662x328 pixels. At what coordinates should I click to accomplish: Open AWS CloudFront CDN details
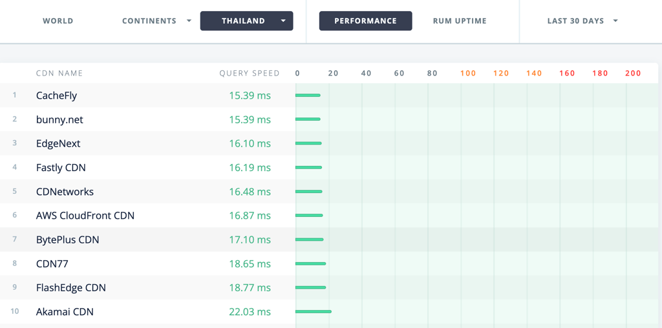pos(85,216)
